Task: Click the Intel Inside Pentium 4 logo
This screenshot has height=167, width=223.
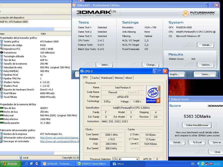Action: [153, 94]
